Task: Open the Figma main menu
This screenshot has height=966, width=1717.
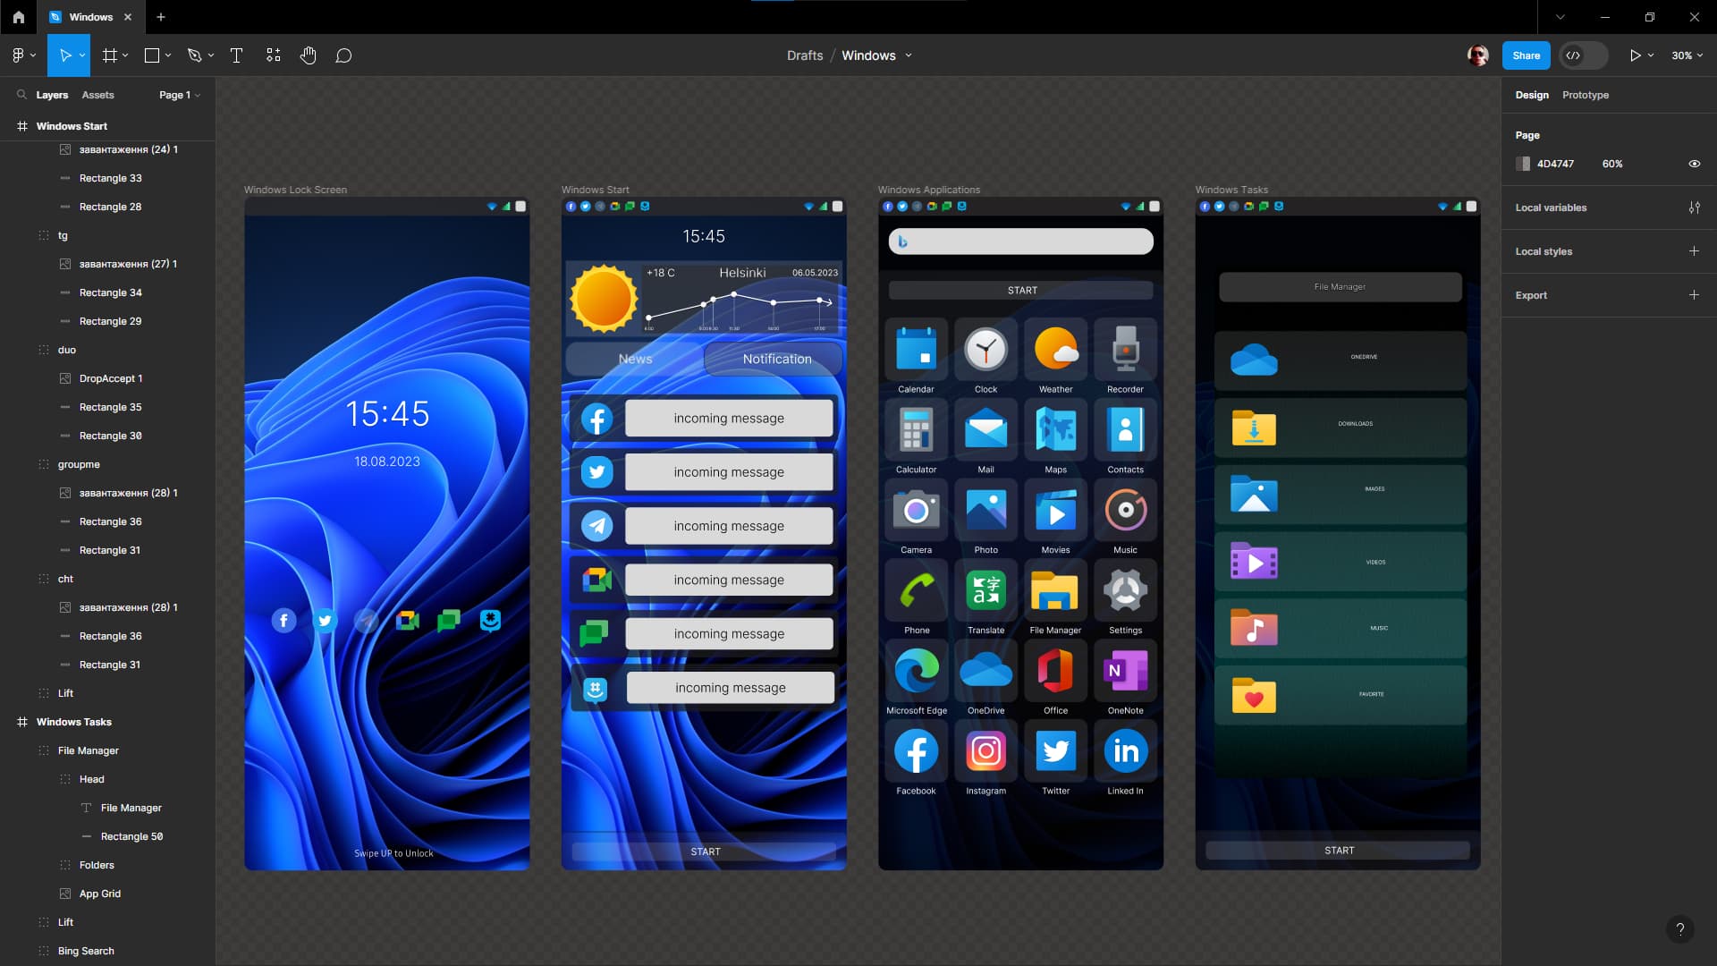Action: coord(23,55)
